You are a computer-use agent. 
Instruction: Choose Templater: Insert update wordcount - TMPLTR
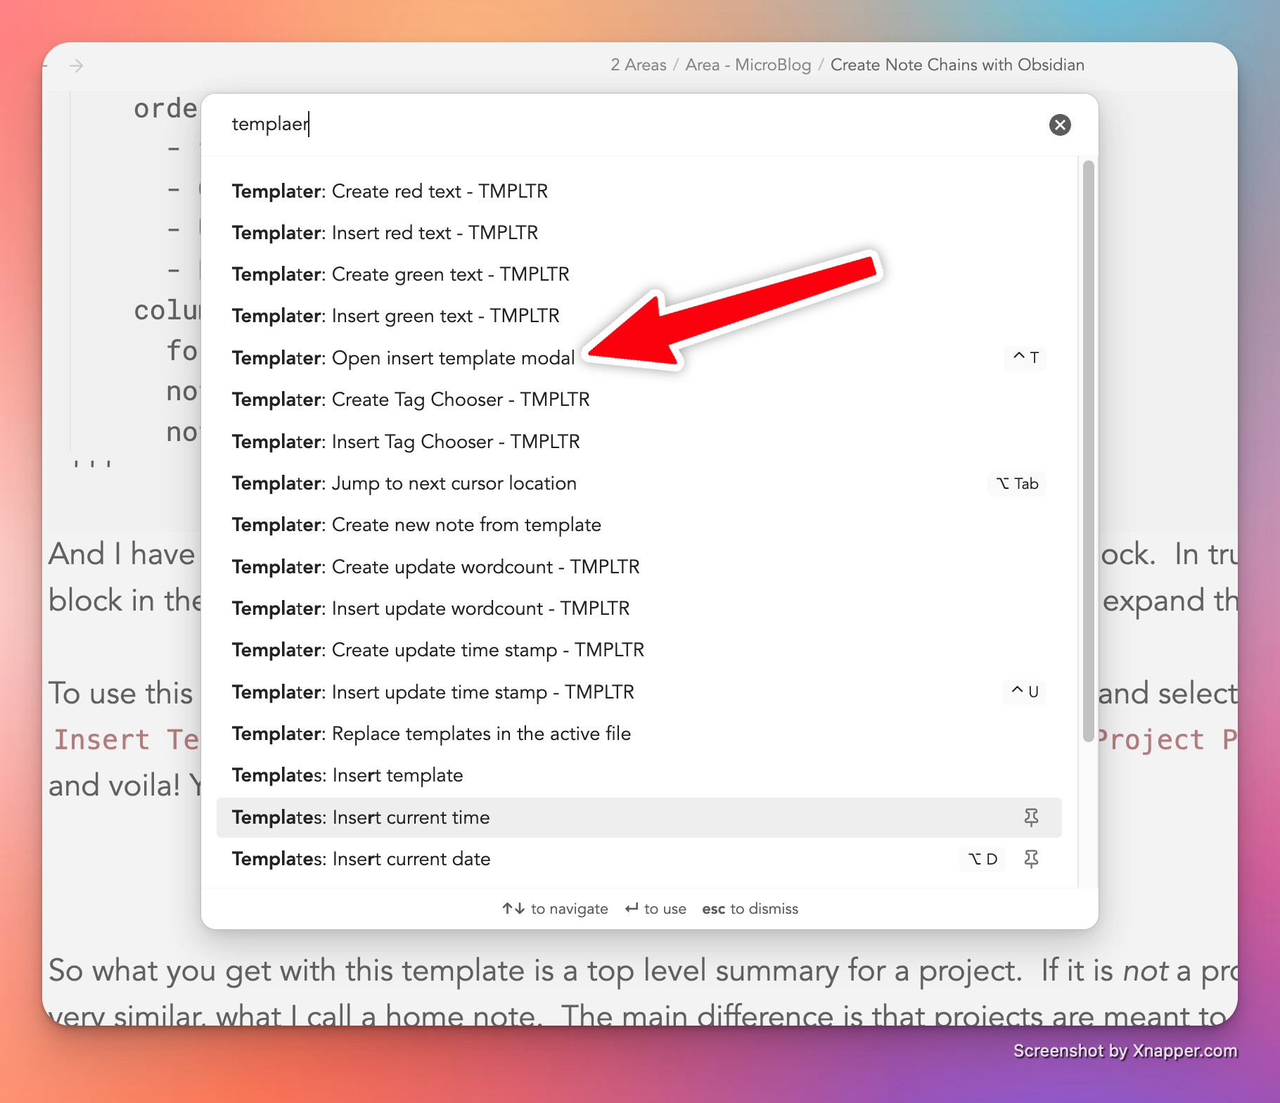click(430, 608)
